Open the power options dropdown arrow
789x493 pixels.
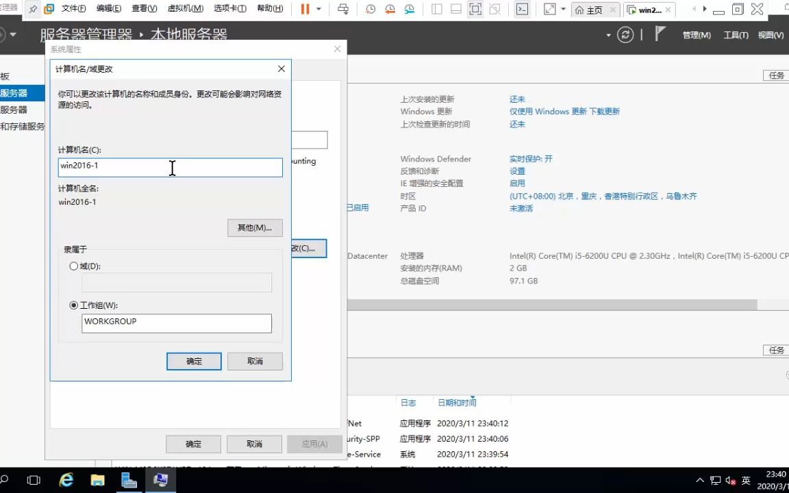point(318,9)
